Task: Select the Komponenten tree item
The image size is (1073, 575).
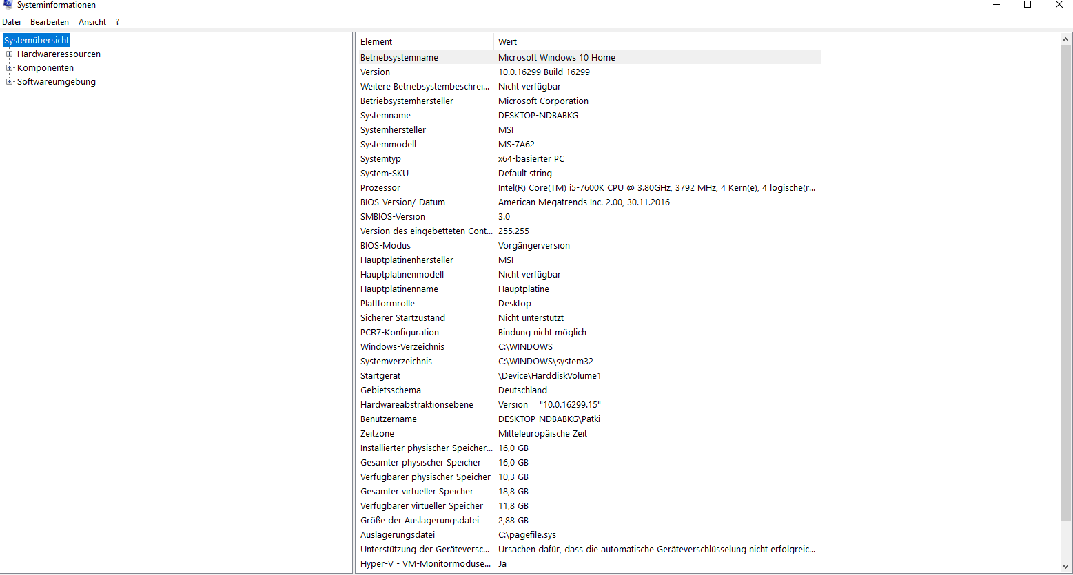Action: 45,68
